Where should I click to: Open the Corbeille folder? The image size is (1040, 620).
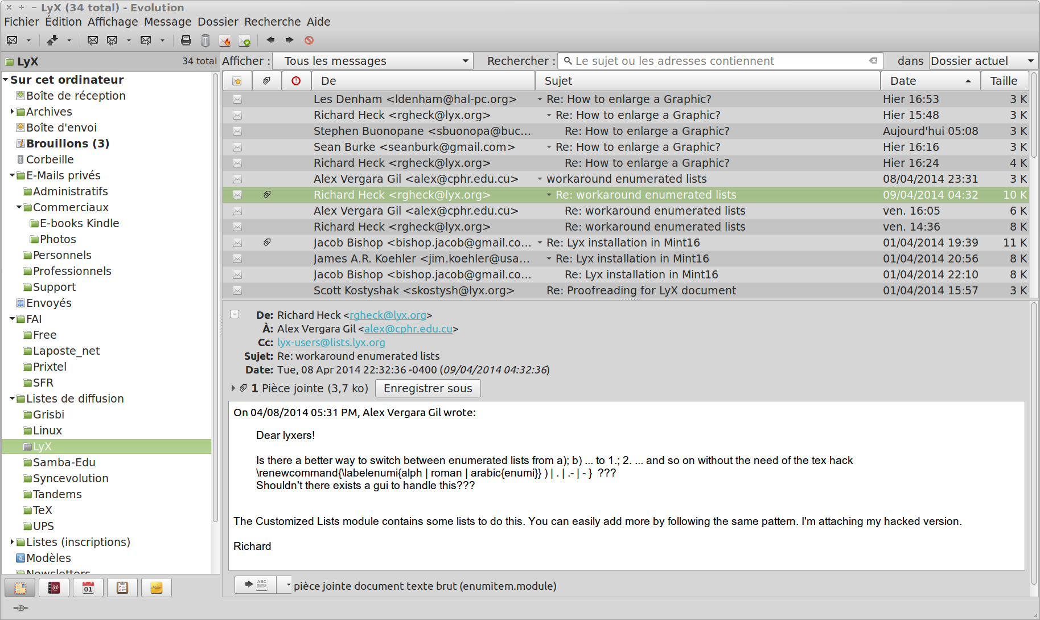coord(50,159)
